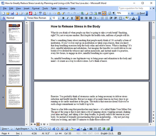Insert a hyperlink using the globe icon
The image size is (156, 136).
pyautogui.click(x=82, y=13)
